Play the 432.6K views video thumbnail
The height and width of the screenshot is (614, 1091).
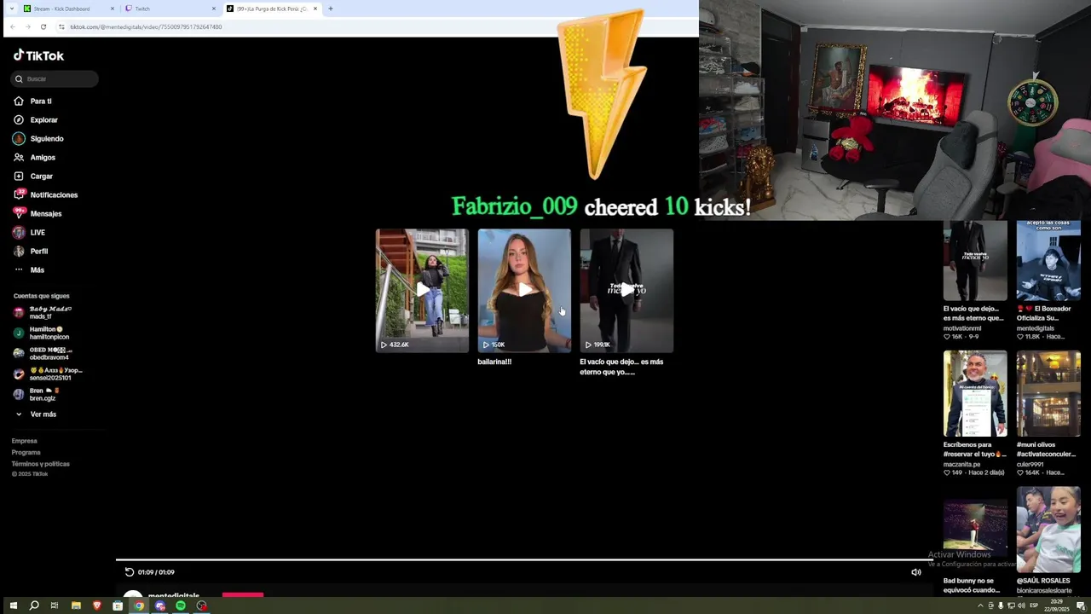coord(422,290)
